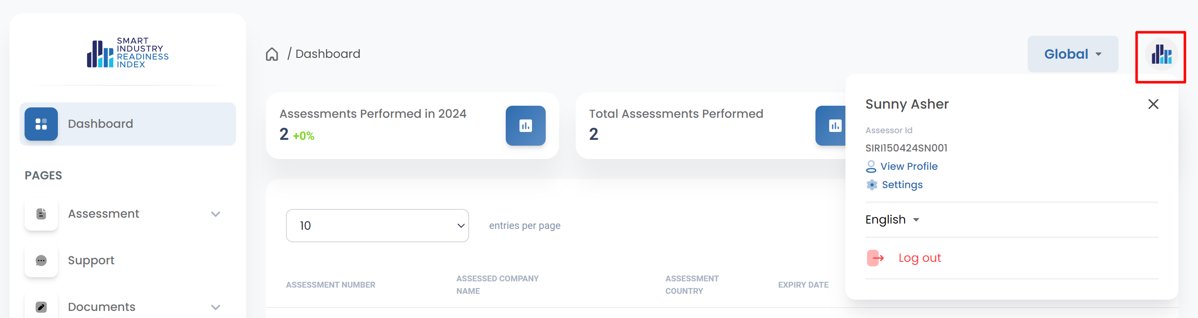Click the home breadcrumb icon
The width and height of the screenshot is (1198, 318).
pos(271,55)
